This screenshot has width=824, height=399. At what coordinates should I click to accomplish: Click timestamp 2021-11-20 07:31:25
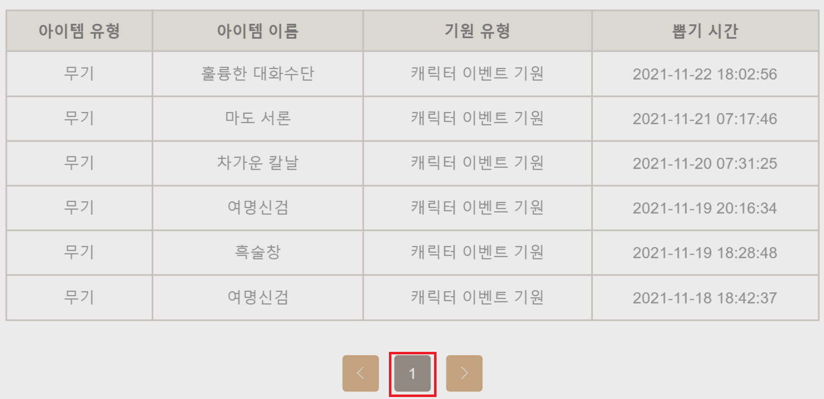click(705, 163)
